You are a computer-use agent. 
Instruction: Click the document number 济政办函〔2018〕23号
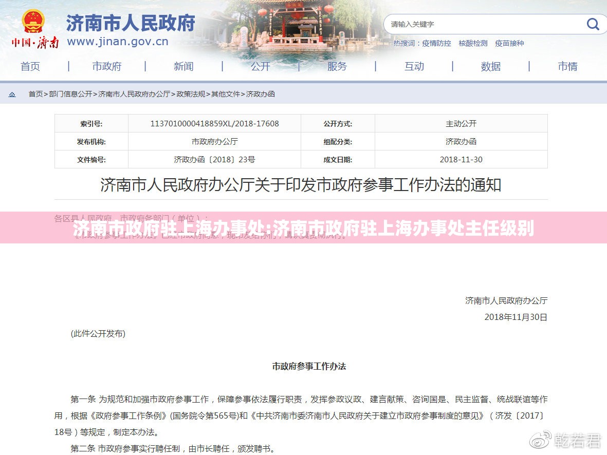coord(214,159)
